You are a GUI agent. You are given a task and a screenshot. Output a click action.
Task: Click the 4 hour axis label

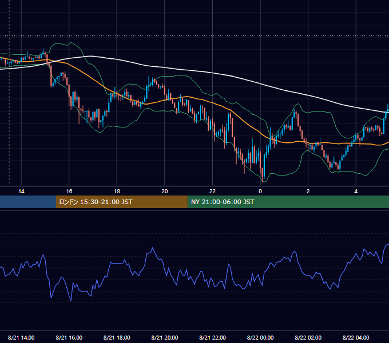coord(356,192)
